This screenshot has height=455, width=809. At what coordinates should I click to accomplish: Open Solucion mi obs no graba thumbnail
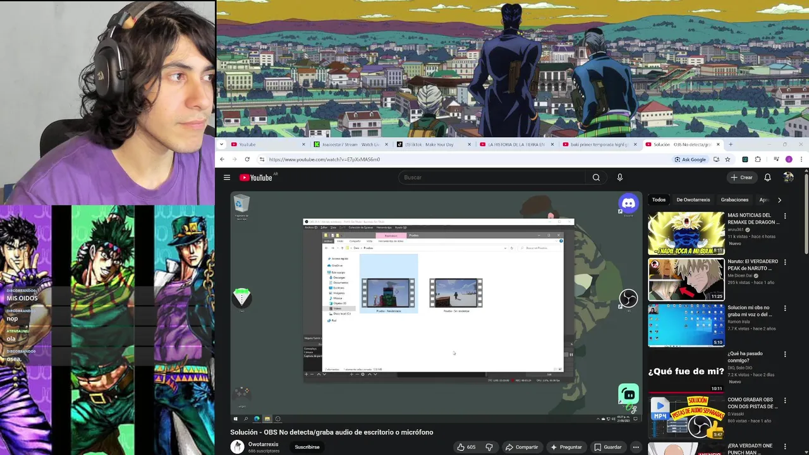pos(686,325)
